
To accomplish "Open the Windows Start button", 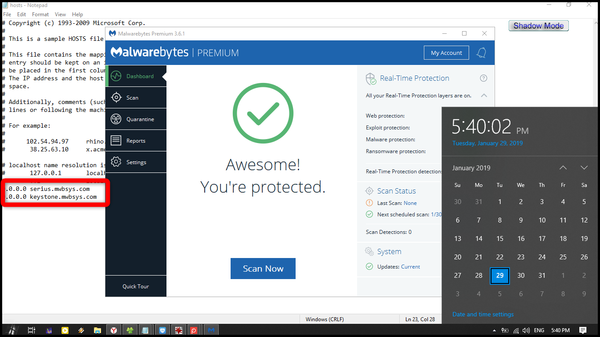I will [x=12, y=330].
